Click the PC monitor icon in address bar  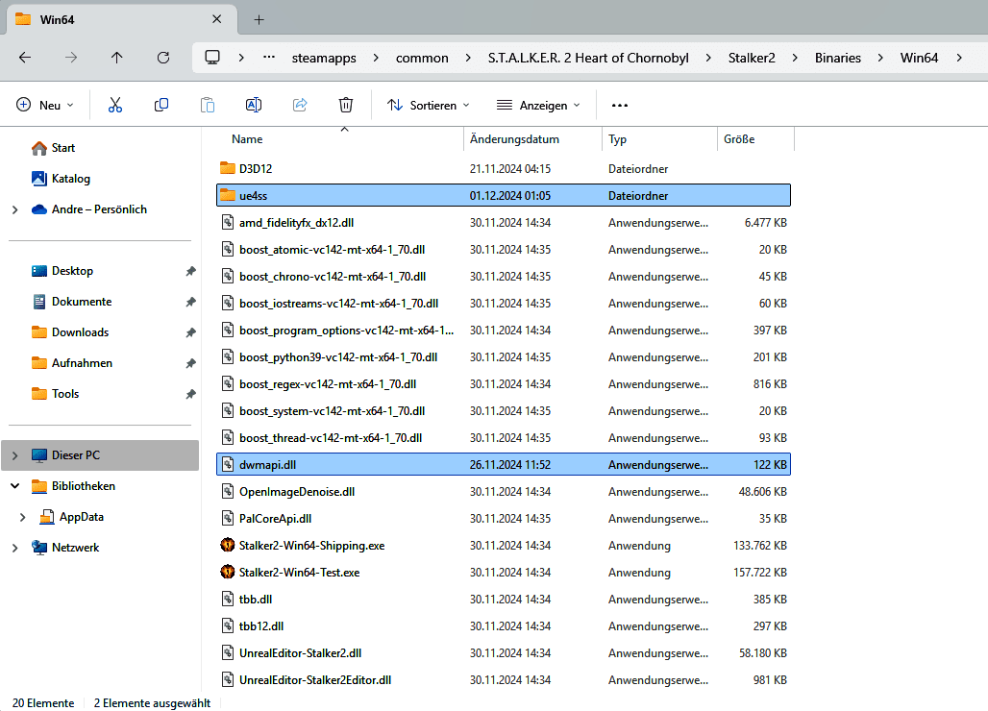click(212, 58)
